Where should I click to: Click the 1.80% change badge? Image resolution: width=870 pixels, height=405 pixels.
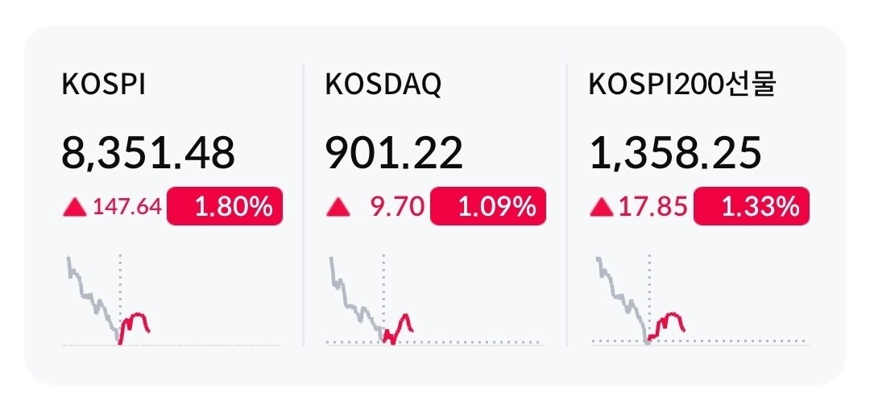(x=225, y=206)
